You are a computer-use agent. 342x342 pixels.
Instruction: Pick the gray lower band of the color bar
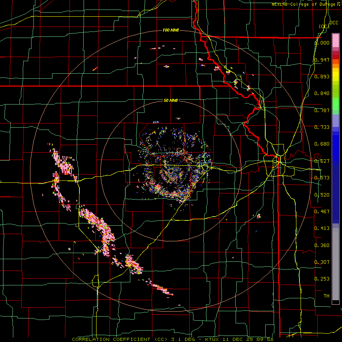tap(336, 264)
